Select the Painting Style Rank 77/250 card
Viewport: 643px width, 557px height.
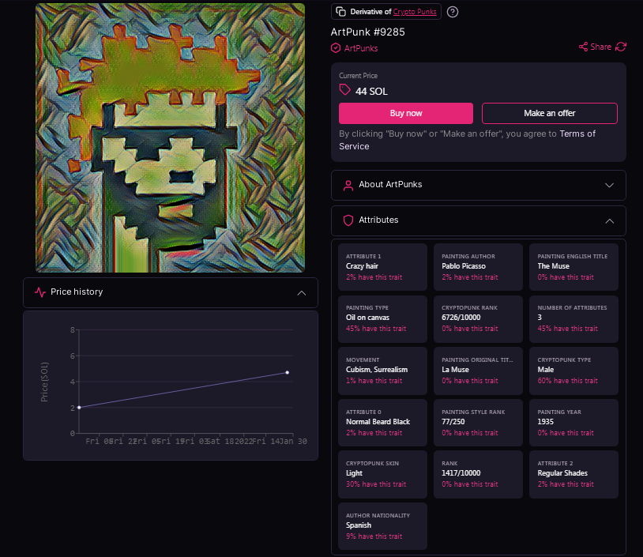tap(478, 423)
